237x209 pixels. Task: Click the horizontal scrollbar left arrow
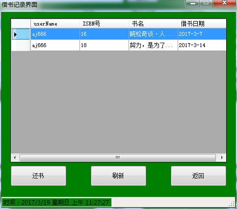coord(15,157)
